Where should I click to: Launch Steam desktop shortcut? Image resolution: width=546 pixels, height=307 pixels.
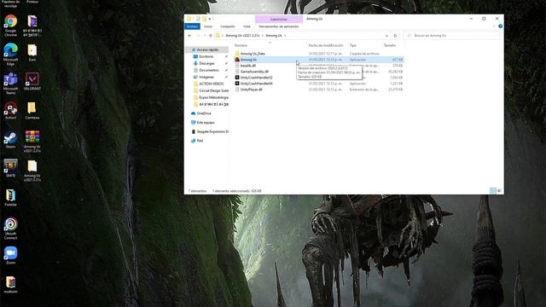coord(10,140)
